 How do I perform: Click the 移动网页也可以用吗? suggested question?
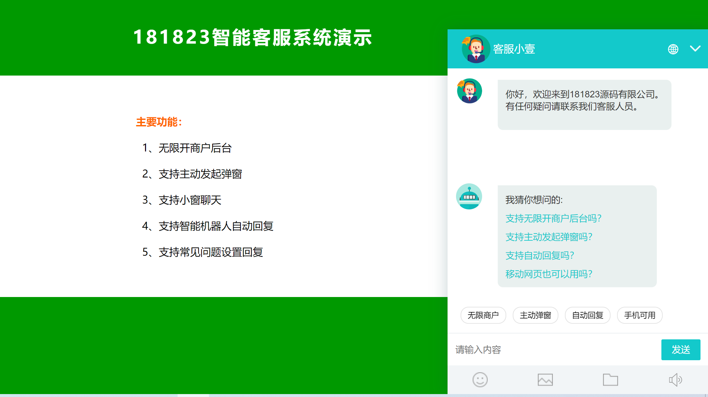pos(549,274)
